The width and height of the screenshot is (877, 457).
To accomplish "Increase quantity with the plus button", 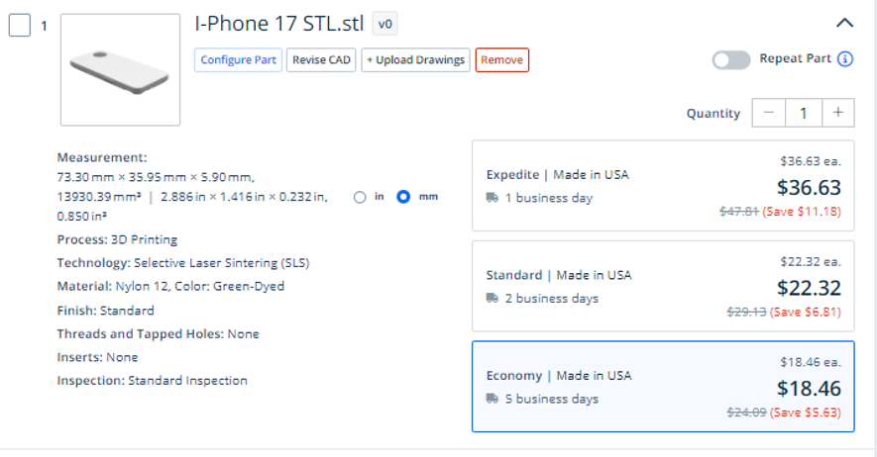I will coord(837,113).
